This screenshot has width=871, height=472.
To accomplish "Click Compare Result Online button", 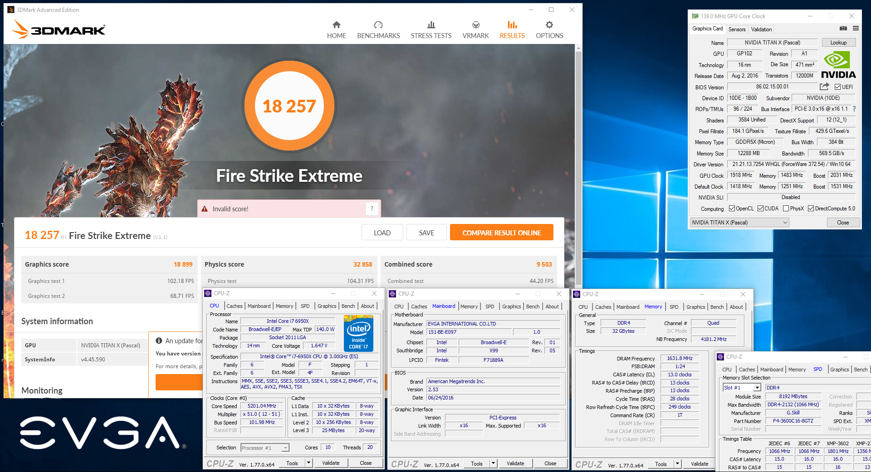I will click(x=502, y=233).
